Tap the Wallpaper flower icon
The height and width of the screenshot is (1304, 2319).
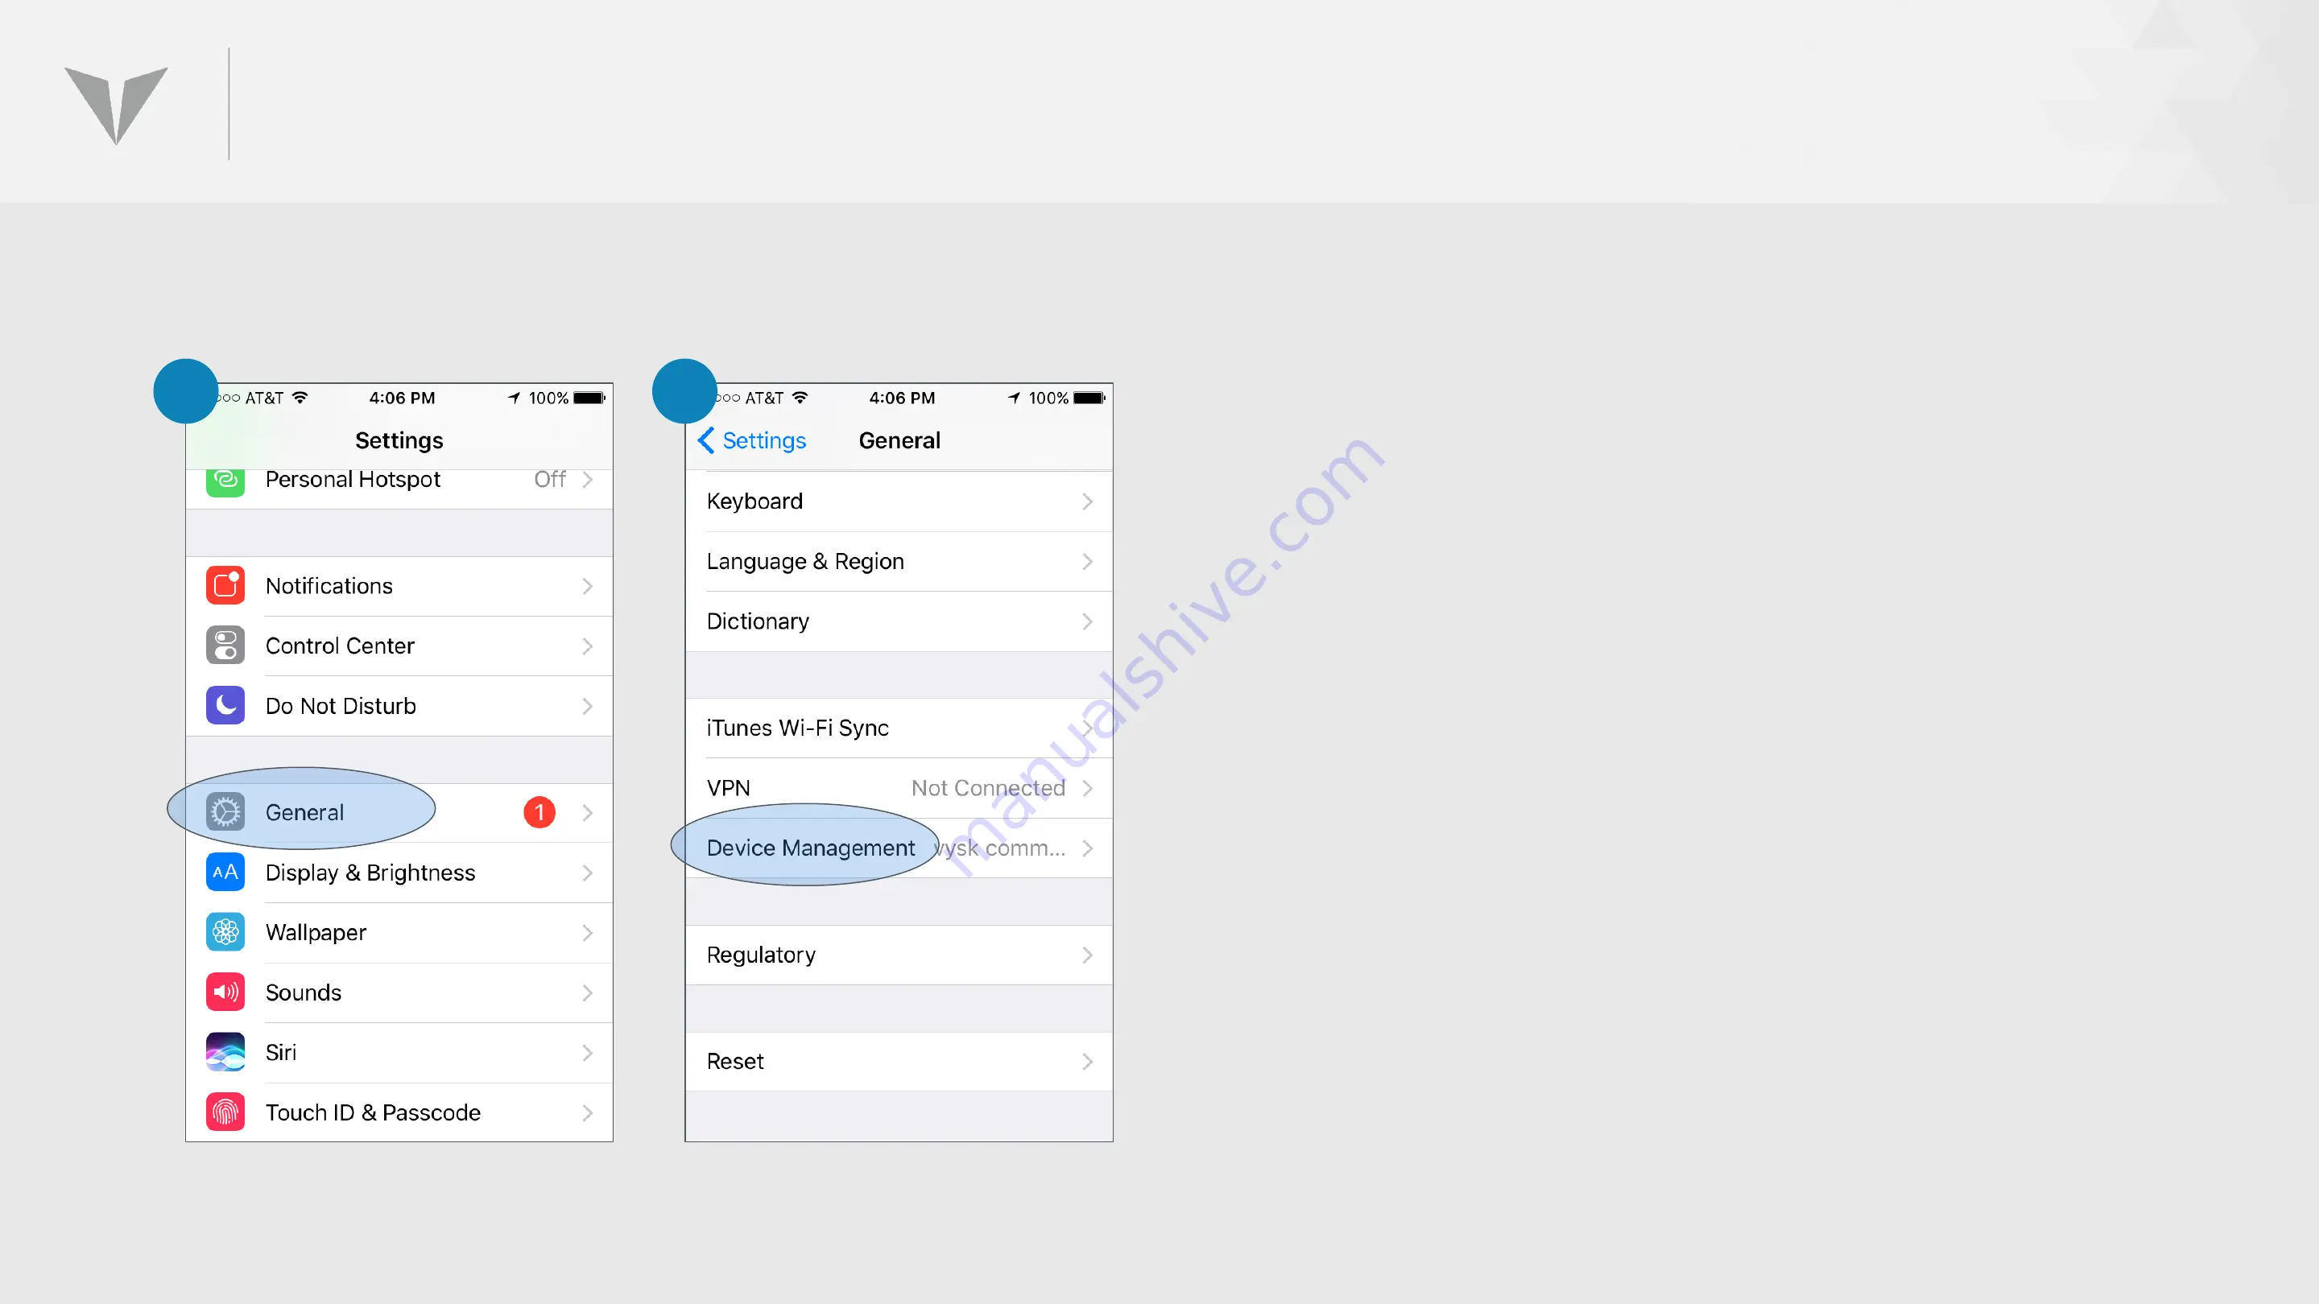(225, 932)
